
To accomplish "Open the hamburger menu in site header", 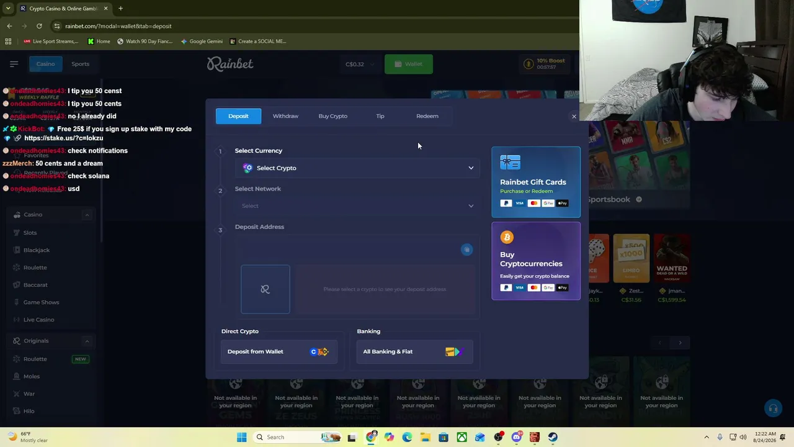I will point(14,64).
